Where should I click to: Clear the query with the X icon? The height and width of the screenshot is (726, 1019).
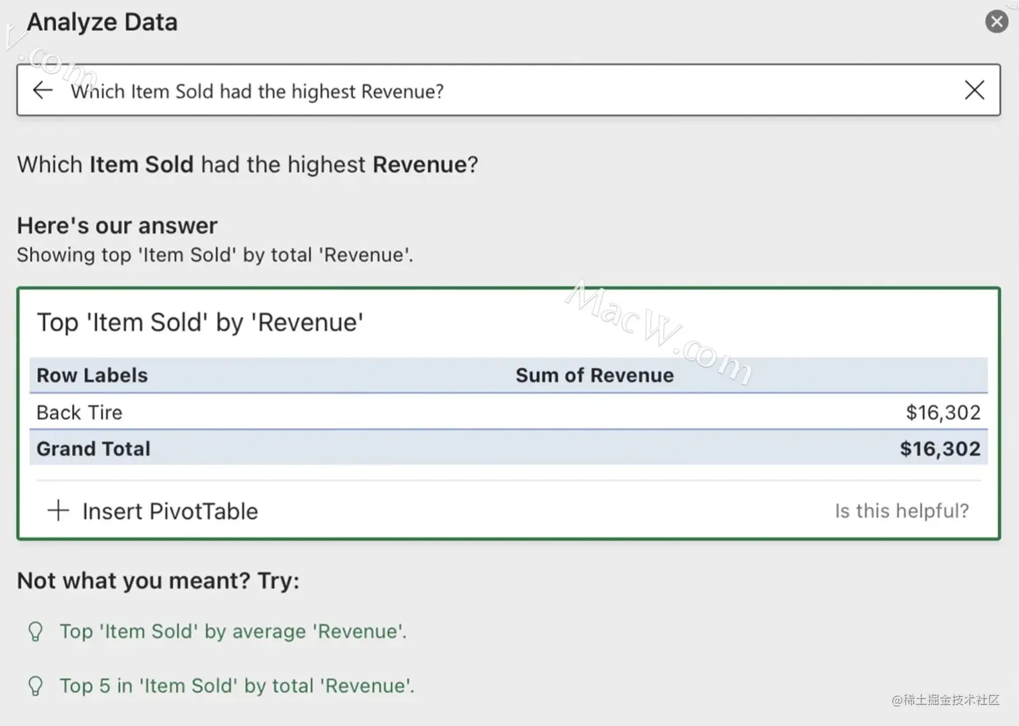(x=974, y=90)
